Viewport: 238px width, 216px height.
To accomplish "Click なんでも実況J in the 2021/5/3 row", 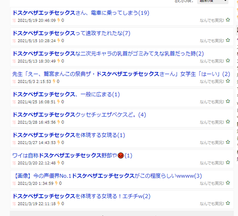I will [212, 82].
